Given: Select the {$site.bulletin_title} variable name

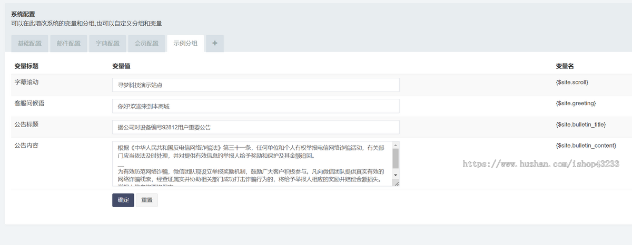Looking at the screenshot, I should point(581,125).
